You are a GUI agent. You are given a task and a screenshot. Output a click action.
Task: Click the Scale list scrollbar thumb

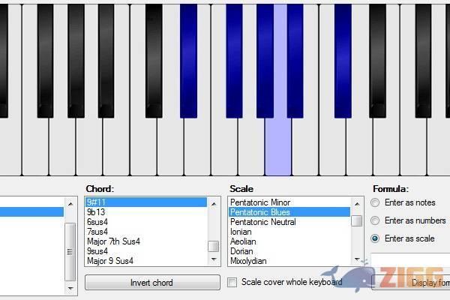pos(357,221)
